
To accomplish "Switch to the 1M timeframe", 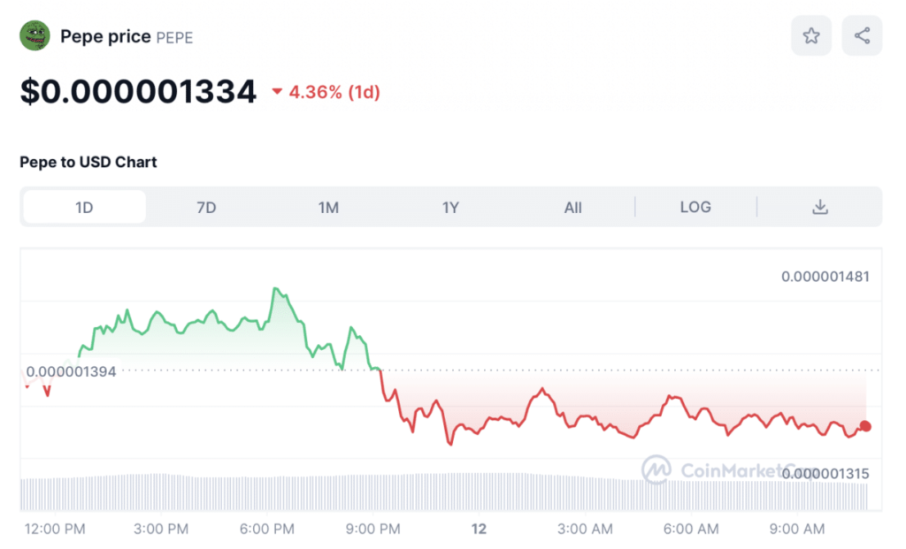I will 328,207.
